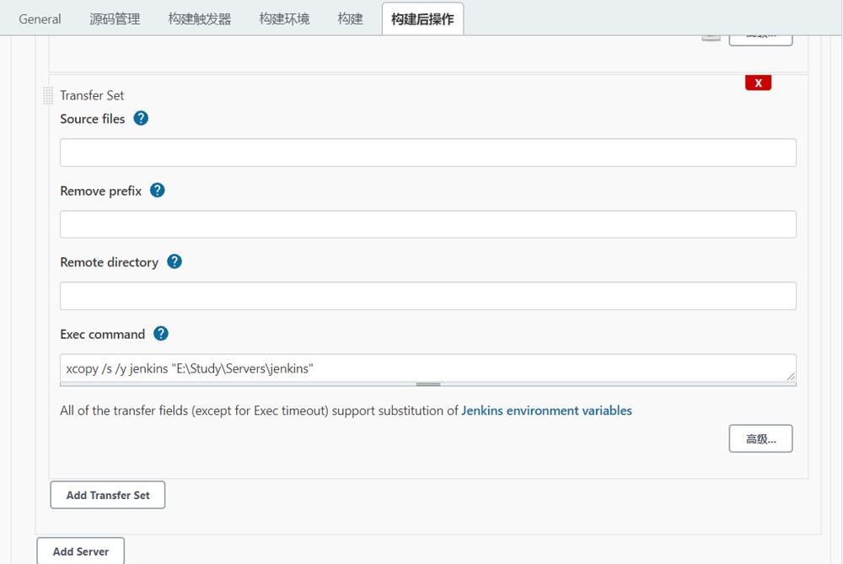Click the Remote directory input field
The image size is (843, 564).
[428, 296]
